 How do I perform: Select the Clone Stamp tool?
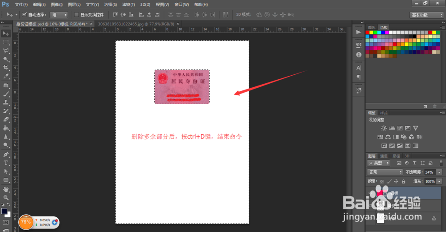(6, 102)
